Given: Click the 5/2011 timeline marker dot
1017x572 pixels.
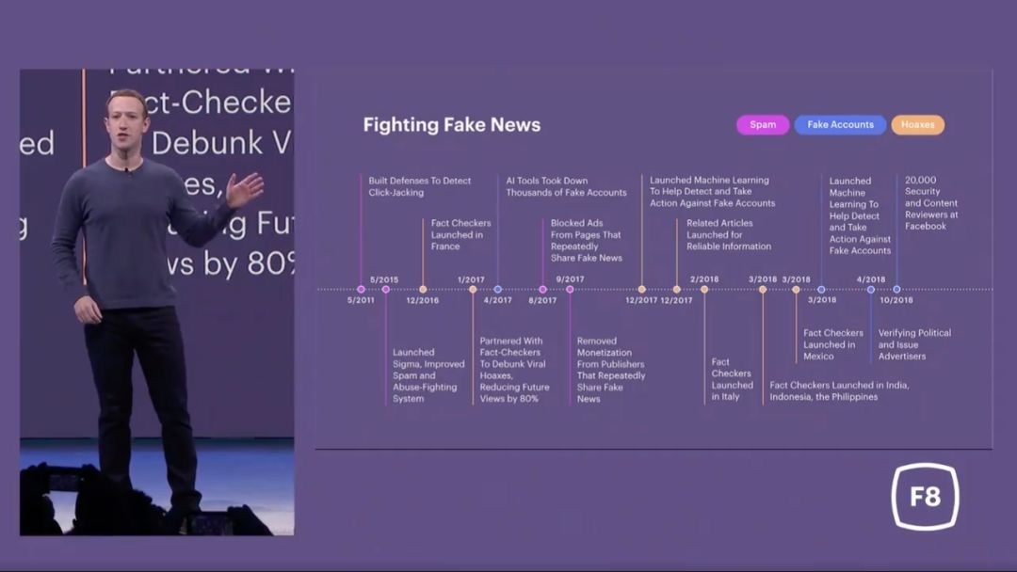Looking at the screenshot, I should pyautogui.click(x=361, y=290).
